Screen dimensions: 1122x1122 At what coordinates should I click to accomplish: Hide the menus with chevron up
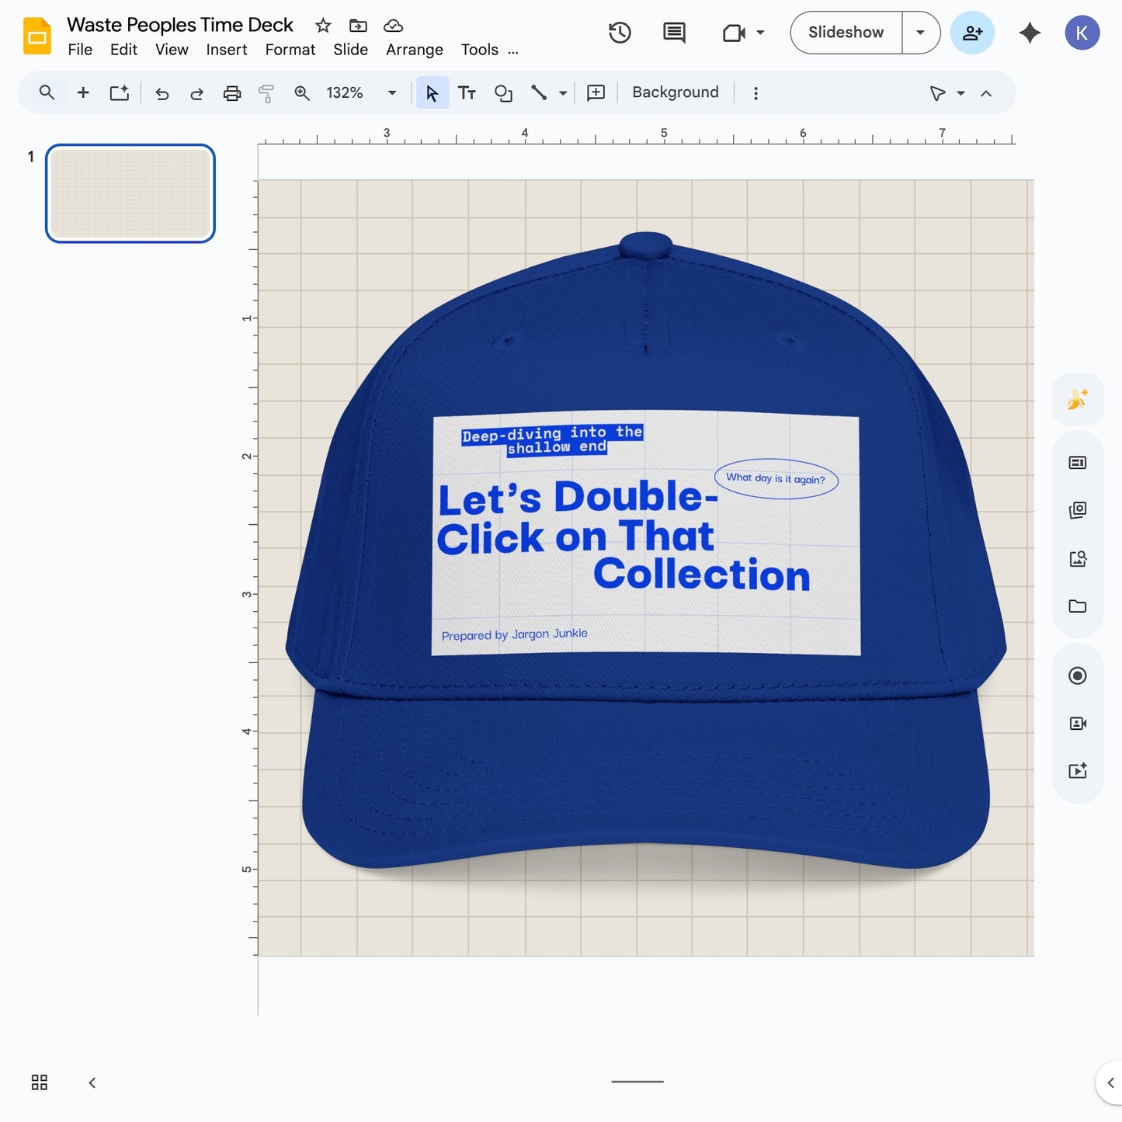tap(986, 93)
